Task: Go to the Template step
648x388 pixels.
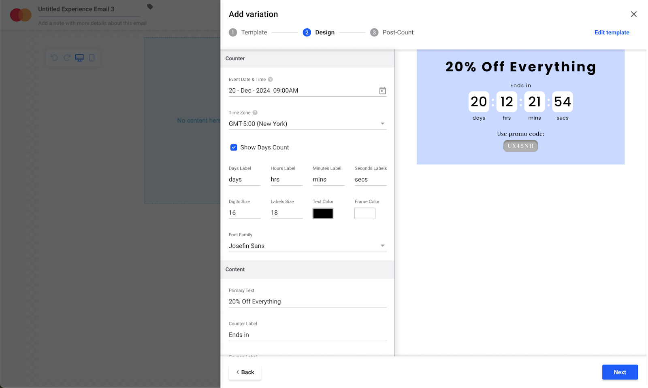Action: pyautogui.click(x=248, y=32)
